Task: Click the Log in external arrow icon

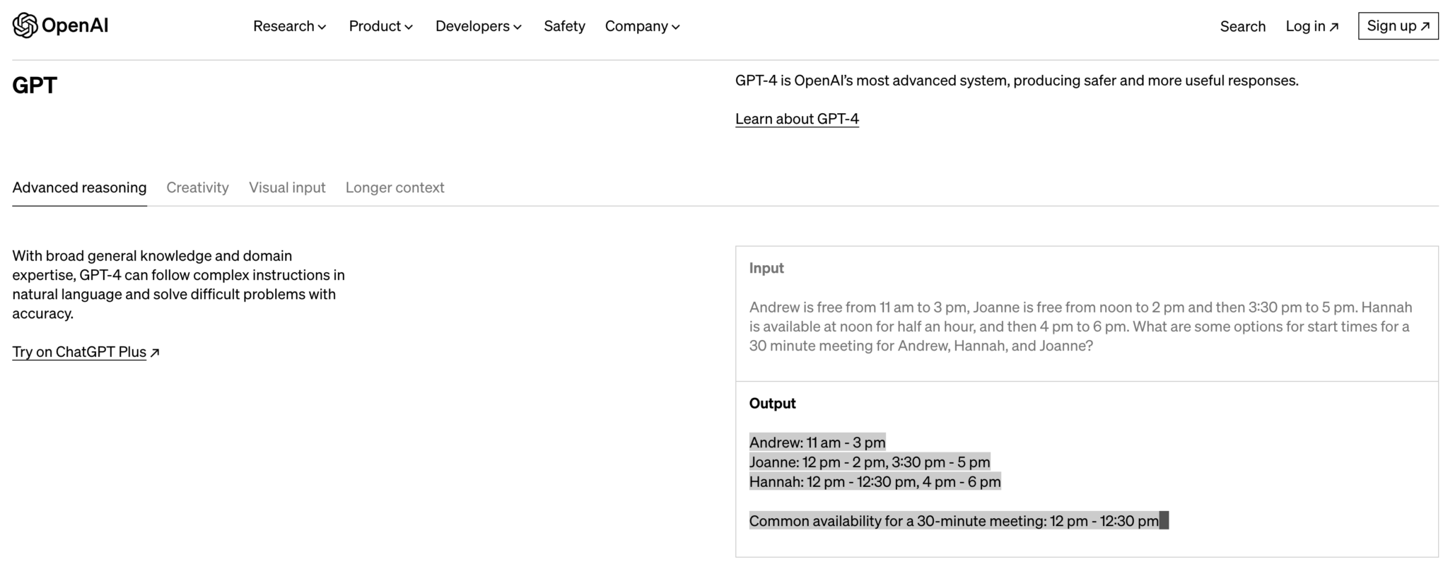Action: click(x=1334, y=27)
